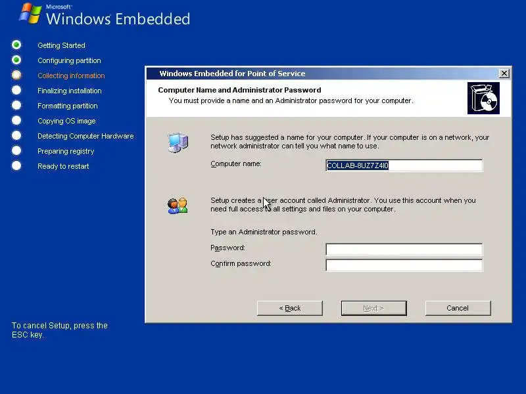Close the Point of Service dialog
Screen dimensions: 526x394
[x=504, y=74]
